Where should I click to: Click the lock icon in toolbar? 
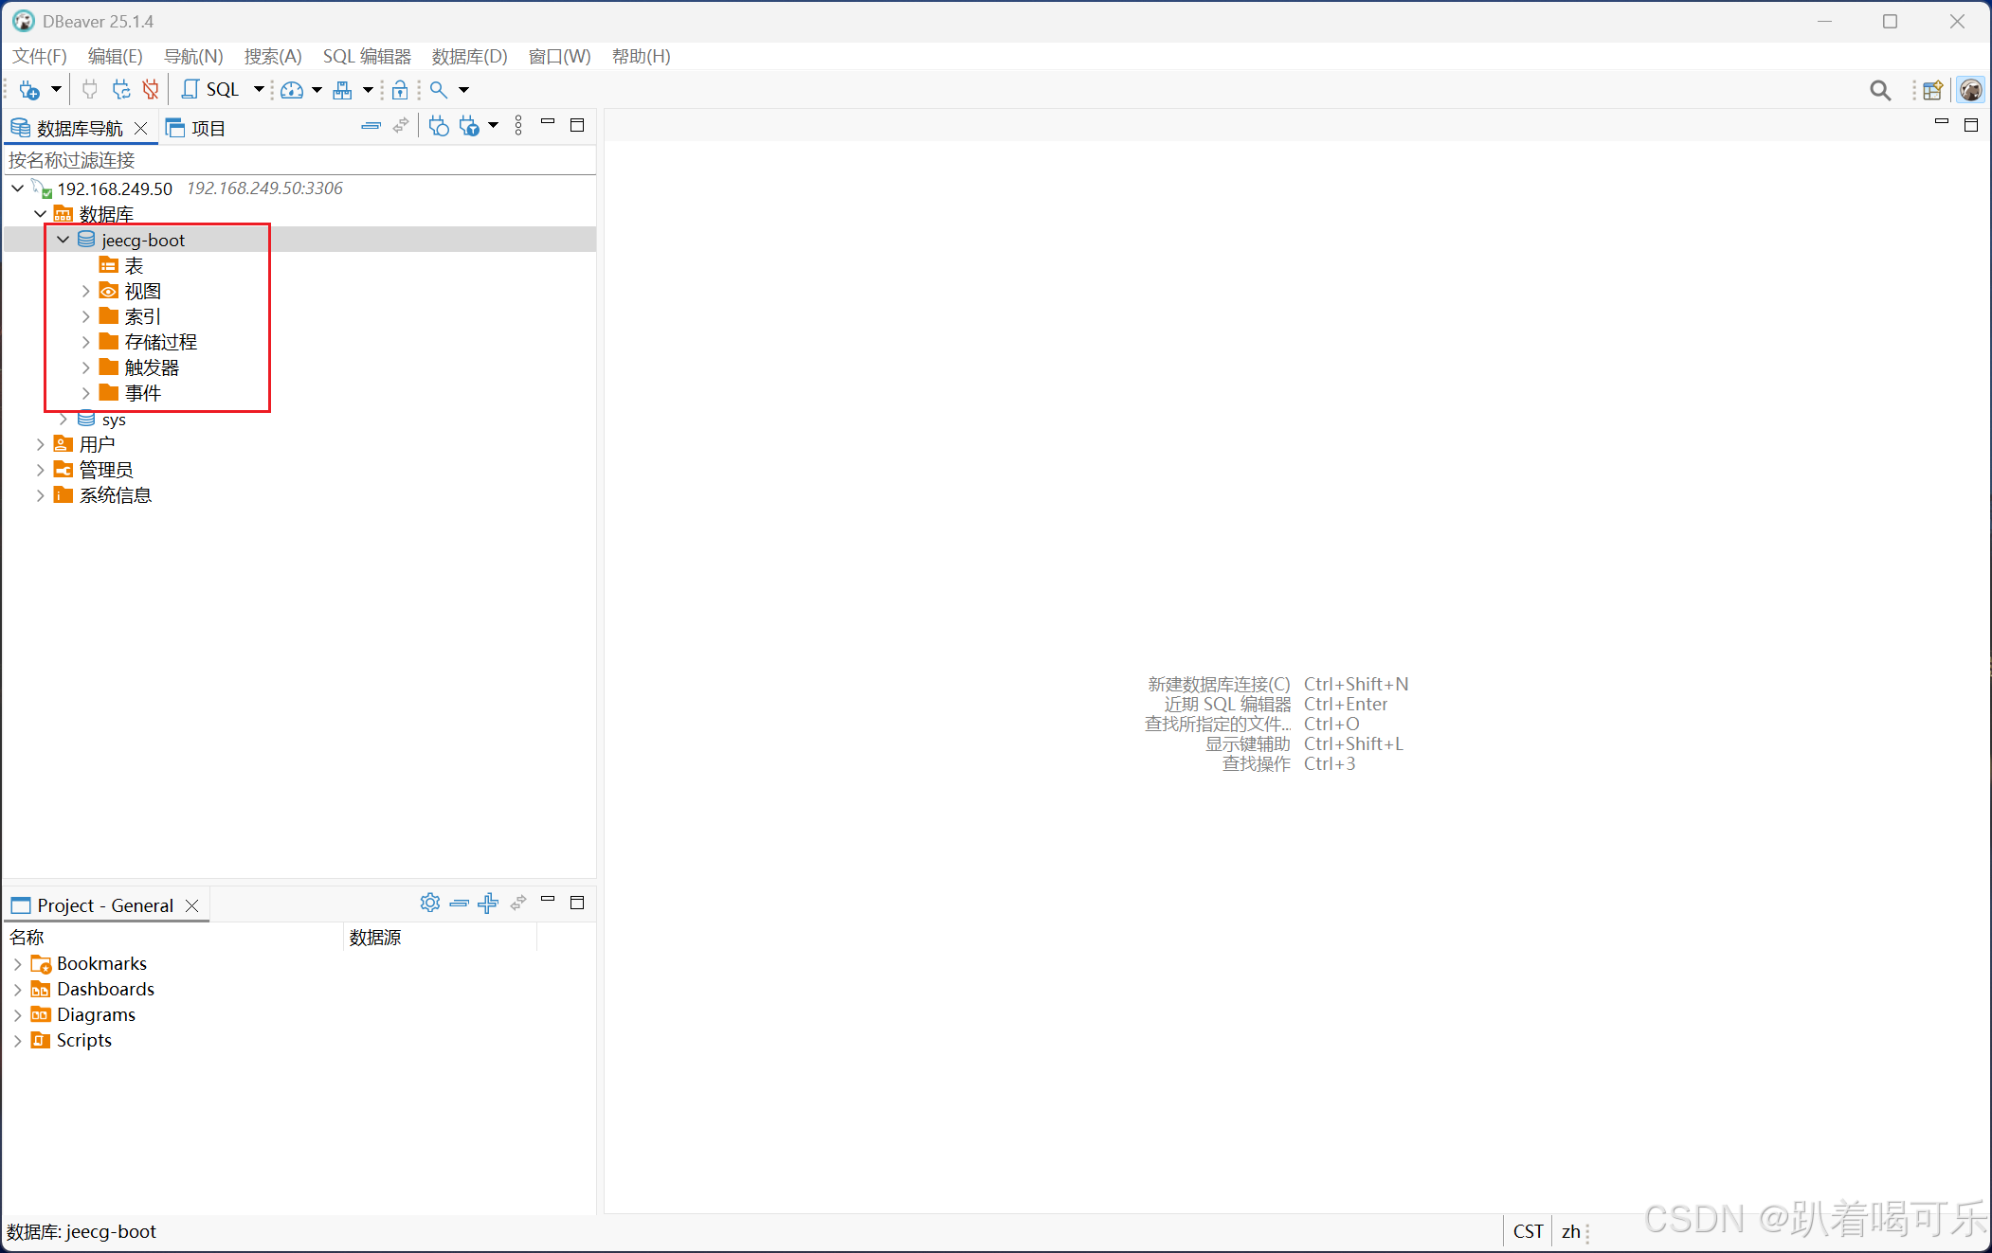click(x=400, y=90)
